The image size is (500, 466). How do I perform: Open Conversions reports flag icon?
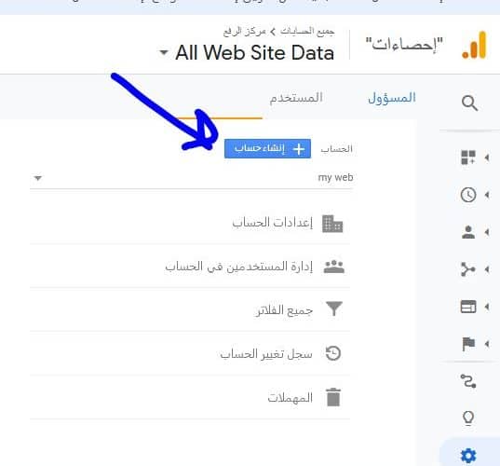[x=468, y=344]
